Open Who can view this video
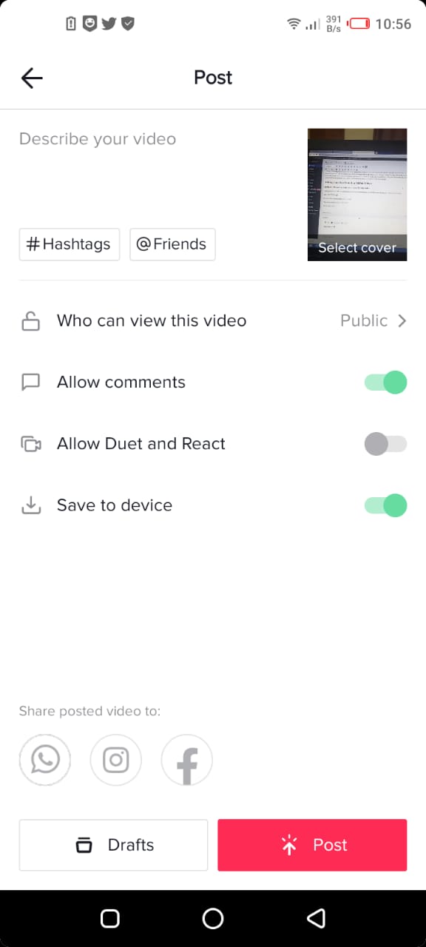 point(213,321)
